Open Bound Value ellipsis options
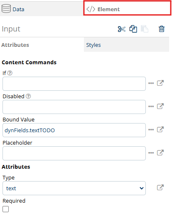Screen dimensions: 172x218 click(151, 130)
